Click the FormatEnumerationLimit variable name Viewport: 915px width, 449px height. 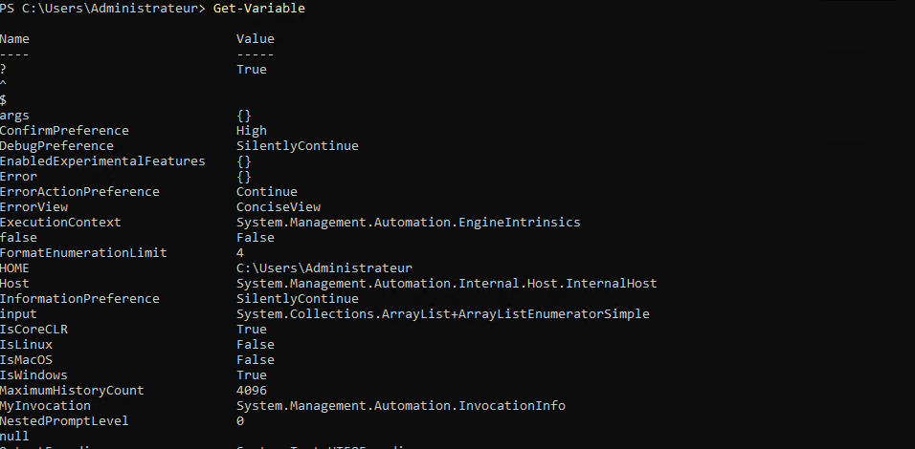click(83, 253)
